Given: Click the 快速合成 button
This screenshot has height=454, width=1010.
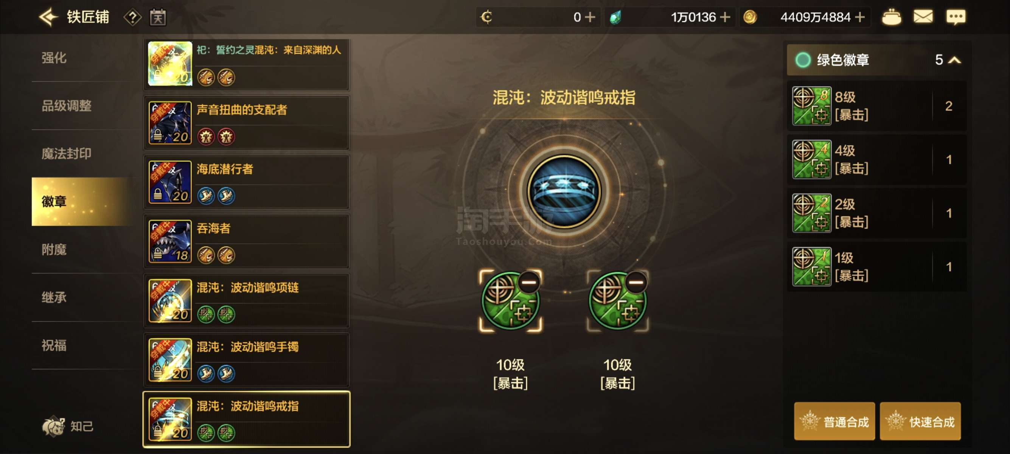Looking at the screenshot, I should tap(920, 421).
